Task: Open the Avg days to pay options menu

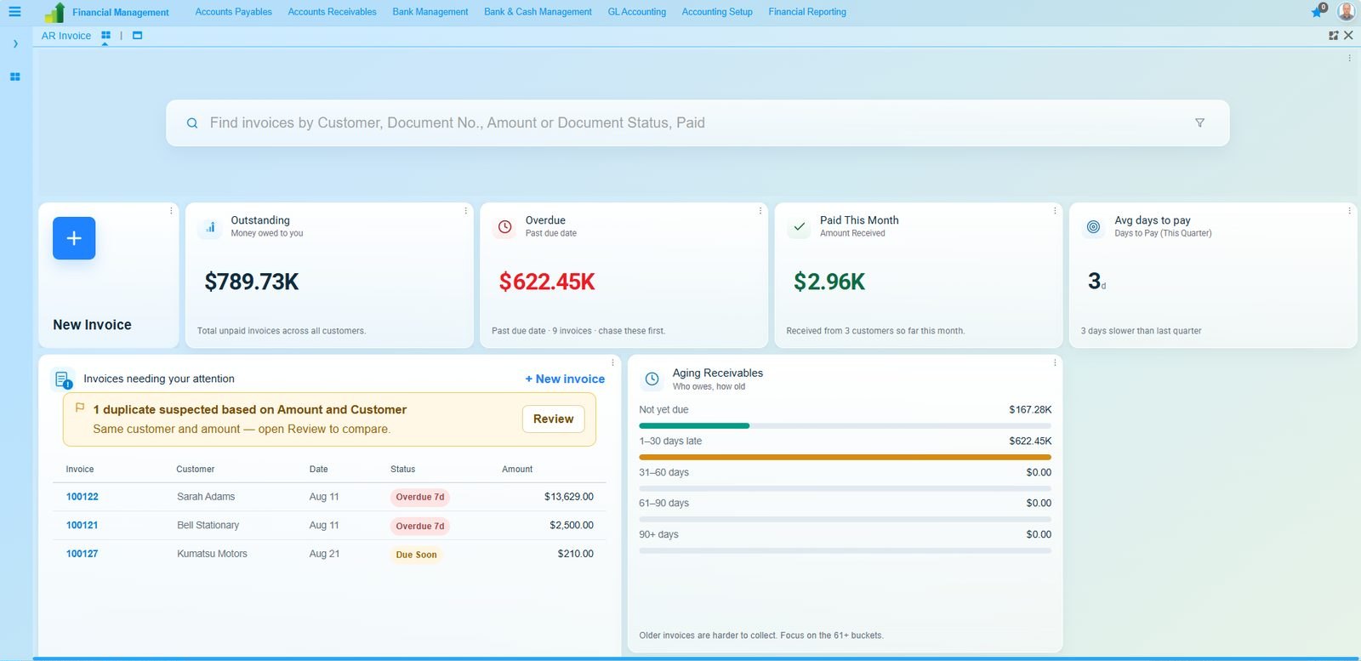Action: 1349,211
